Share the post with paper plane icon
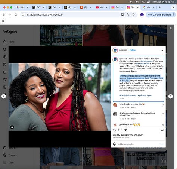The width and height of the screenshot is (177, 169). coord(125,130)
